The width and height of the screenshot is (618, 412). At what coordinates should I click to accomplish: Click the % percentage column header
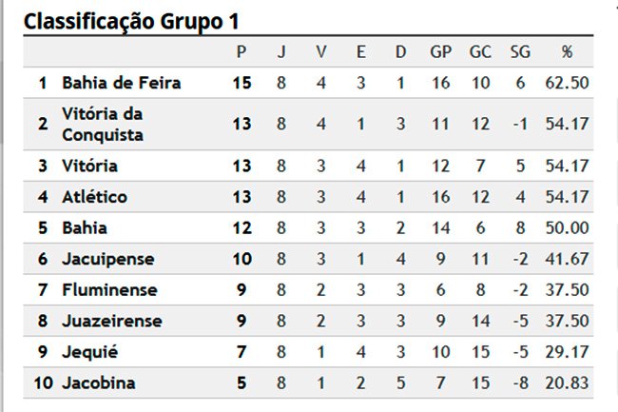[567, 51]
